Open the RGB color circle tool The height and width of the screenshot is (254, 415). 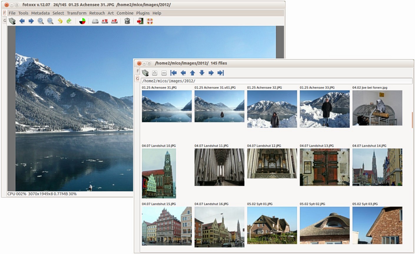click(82, 21)
